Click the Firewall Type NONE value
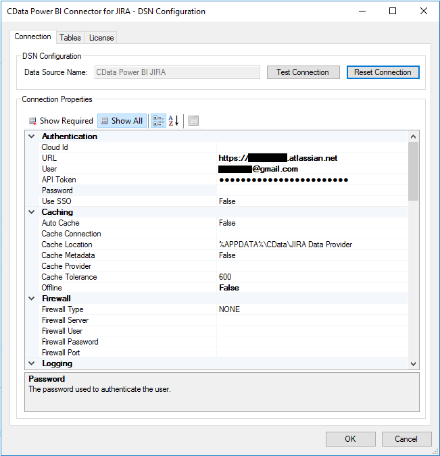Viewport: 440px width, 456px height. [x=311, y=309]
